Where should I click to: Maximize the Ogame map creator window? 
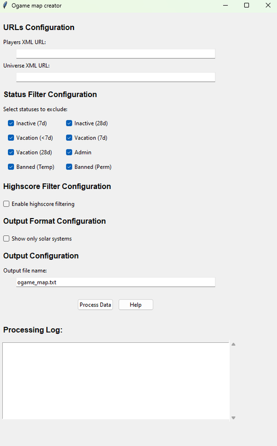(x=246, y=6)
